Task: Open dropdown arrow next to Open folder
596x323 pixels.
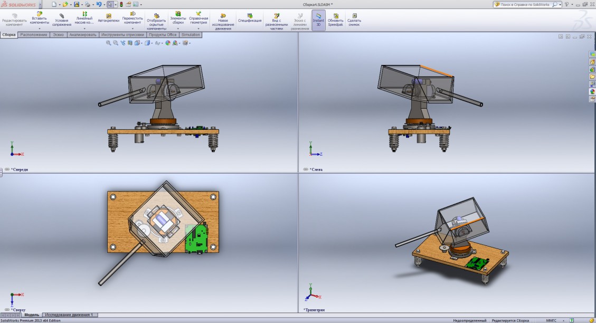Action: pyautogui.click(x=71, y=5)
